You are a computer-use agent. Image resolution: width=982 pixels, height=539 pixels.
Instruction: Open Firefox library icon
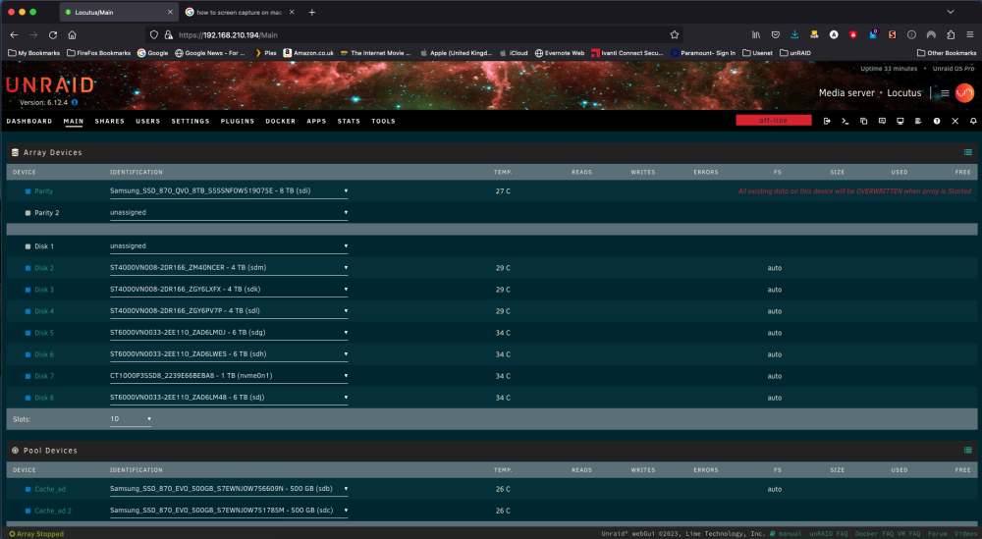[756, 35]
